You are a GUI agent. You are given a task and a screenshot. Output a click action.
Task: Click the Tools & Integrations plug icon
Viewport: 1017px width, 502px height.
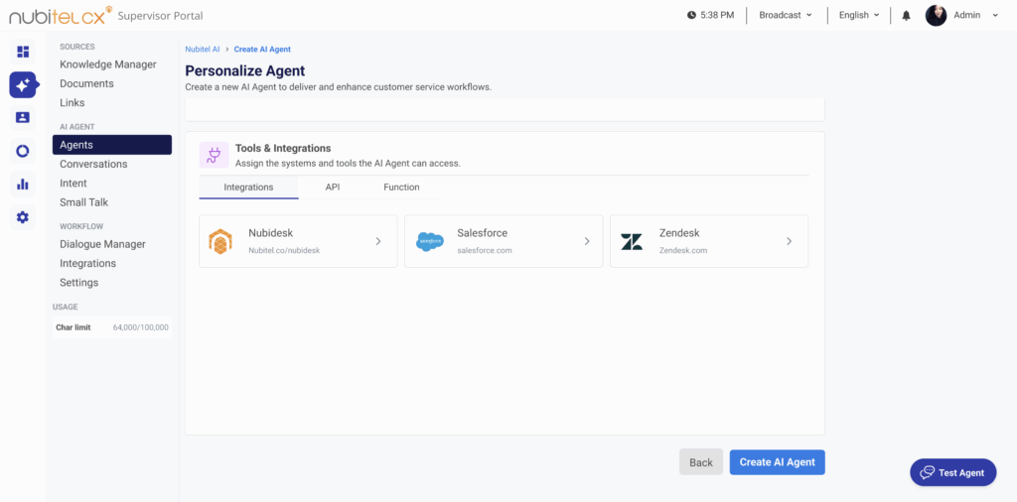coord(215,155)
